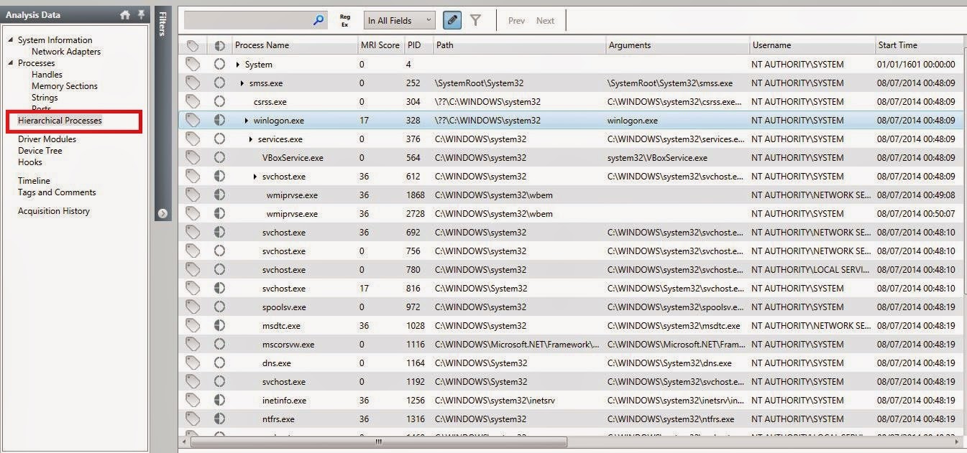Screen dimensions: 967x453
Task: Click the tag icon on System row
Action: (x=192, y=65)
